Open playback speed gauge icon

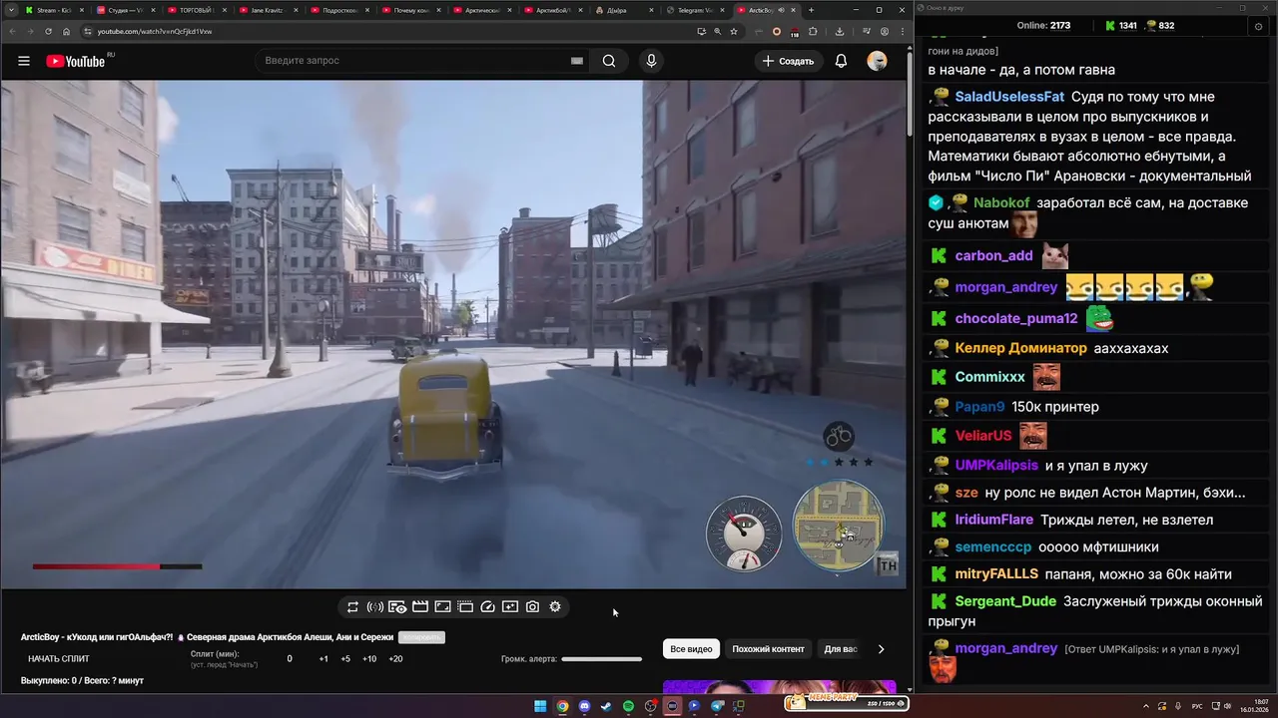tap(488, 606)
